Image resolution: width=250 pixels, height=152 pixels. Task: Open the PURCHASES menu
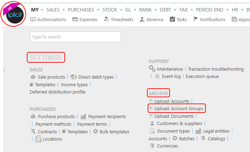tap(81, 10)
